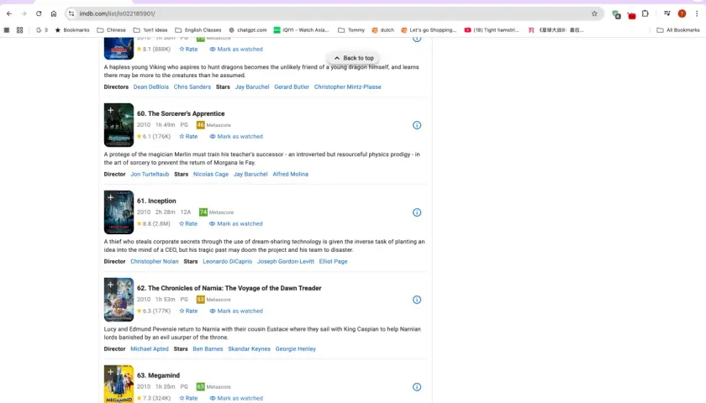The image size is (706, 403).
Task: Open Ben Barnes's page
Action: pos(208,348)
